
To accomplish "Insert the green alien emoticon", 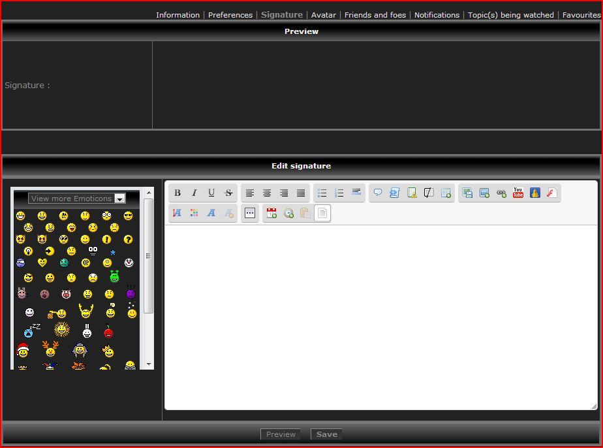I will (x=115, y=276).
